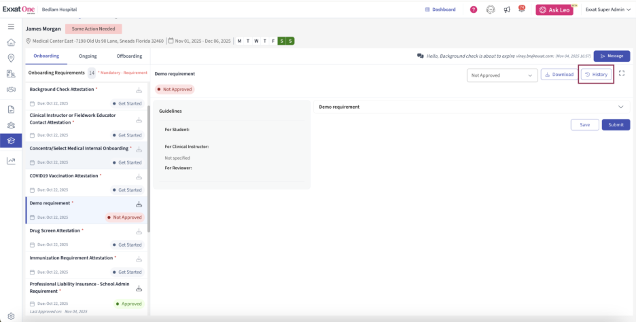Click the announcements megaphone icon
Image resolution: width=636 pixels, height=322 pixels.
[x=507, y=10]
